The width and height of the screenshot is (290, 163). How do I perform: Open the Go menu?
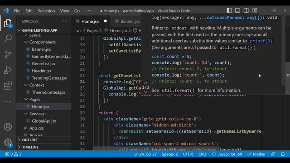click(x=77, y=11)
